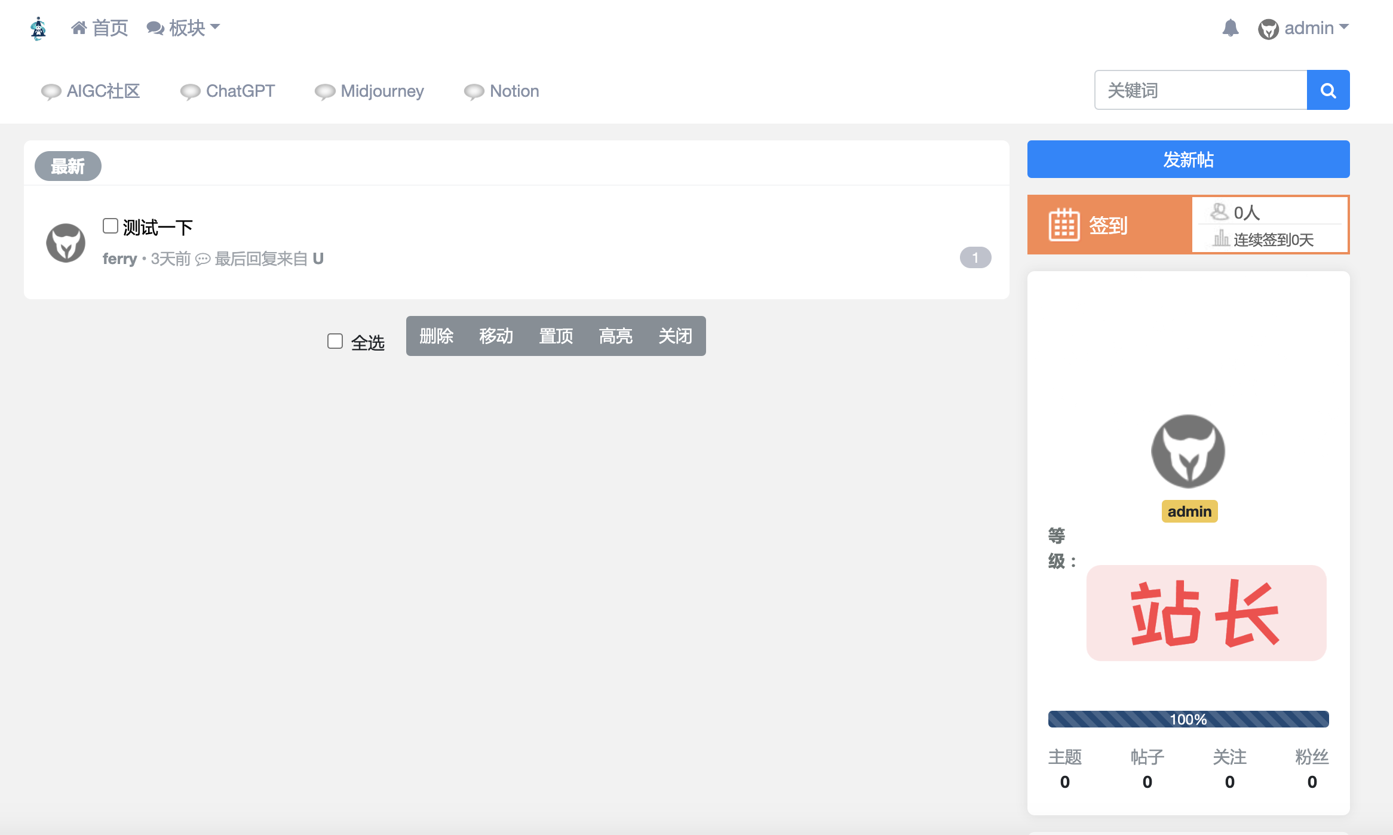
Task: Focus the 关键词 search input field
Action: point(1201,90)
